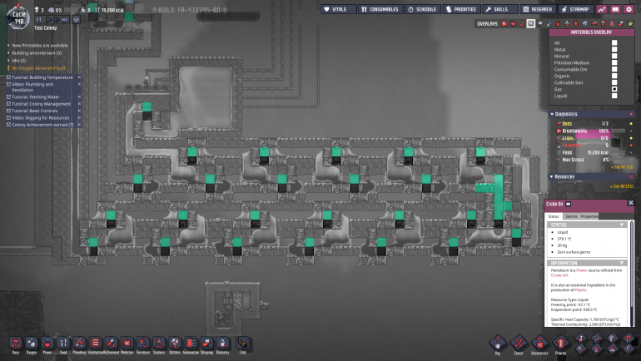Open the Vitals screen
Image resolution: width=641 pixels, height=361 pixels.
click(x=339, y=9)
